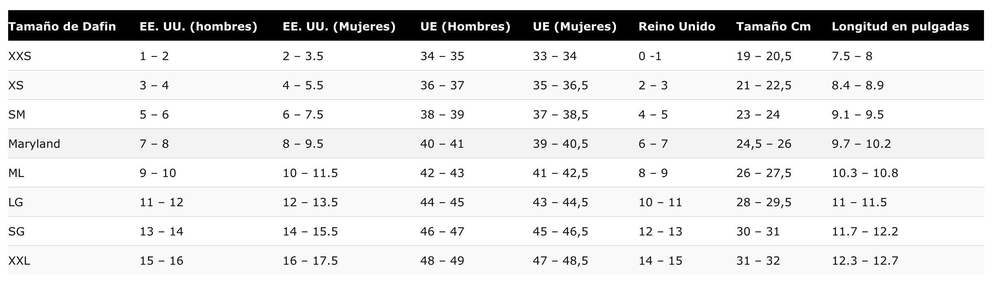This screenshot has width=997, height=285.
Task: Click the UE (Mujeres) column header
Action: tap(575, 27)
